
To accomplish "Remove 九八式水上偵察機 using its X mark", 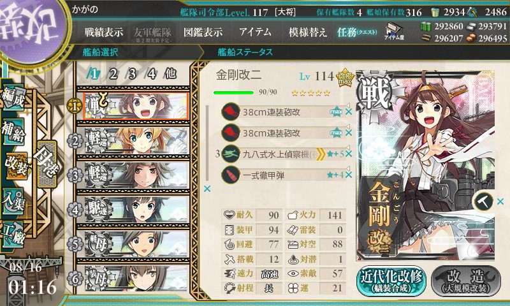I will point(349,154).
